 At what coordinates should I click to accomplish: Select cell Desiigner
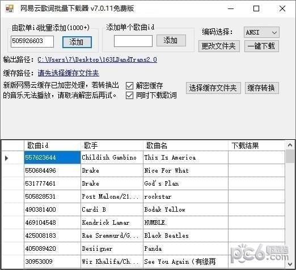[112, 248]
